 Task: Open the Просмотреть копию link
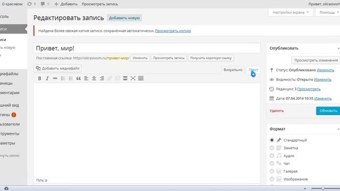point(173,31)
